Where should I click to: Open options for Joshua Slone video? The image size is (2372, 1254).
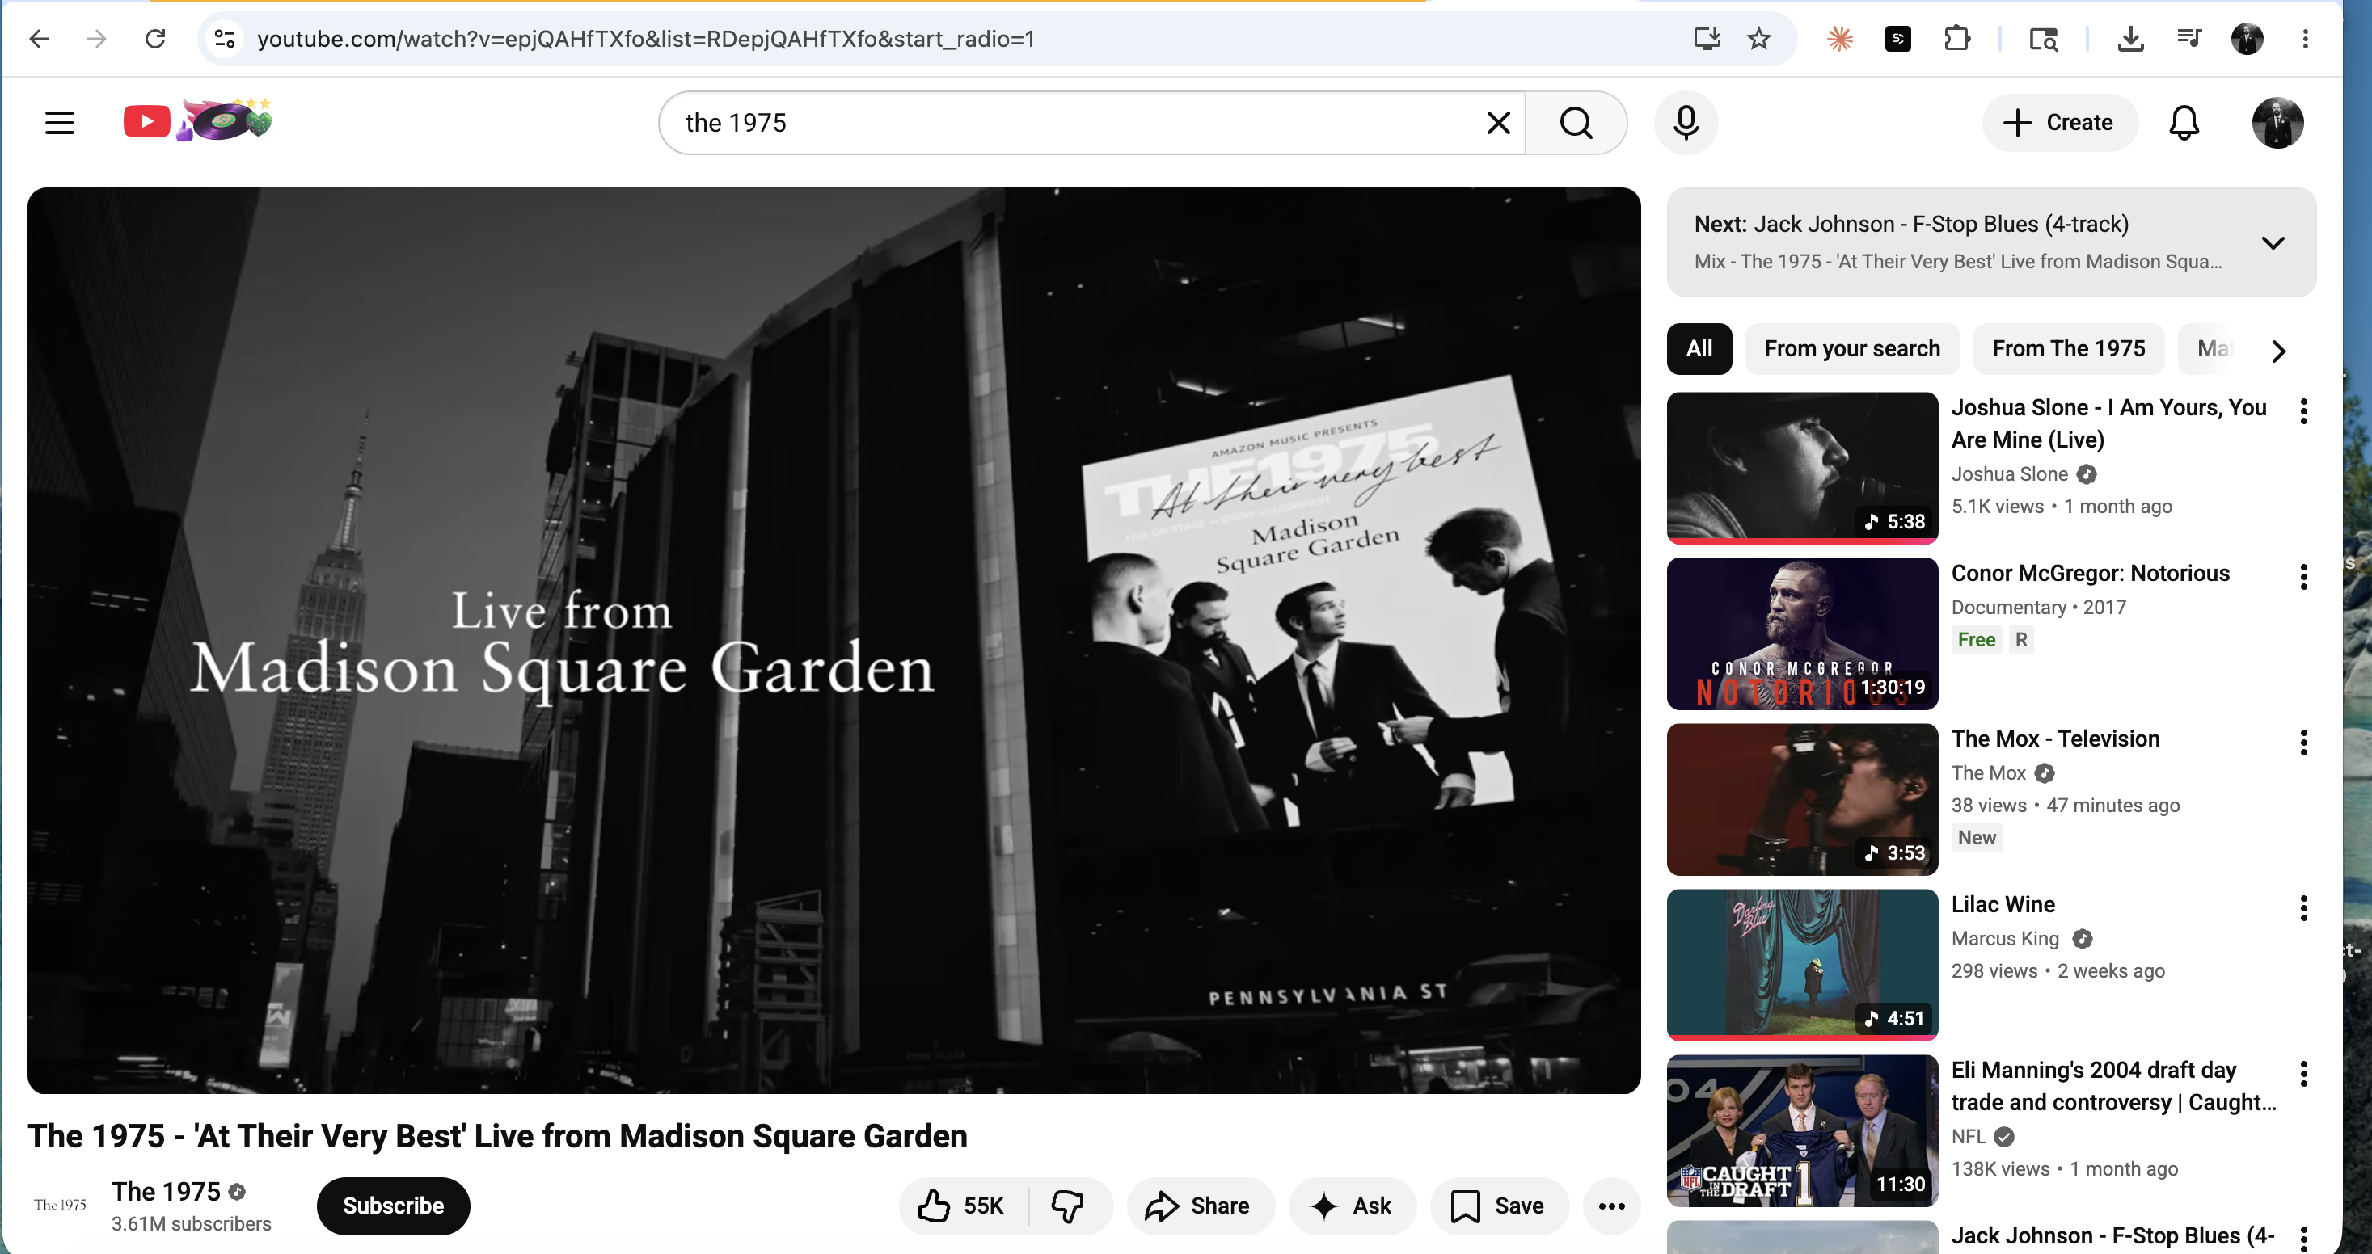click(2303, 411)
